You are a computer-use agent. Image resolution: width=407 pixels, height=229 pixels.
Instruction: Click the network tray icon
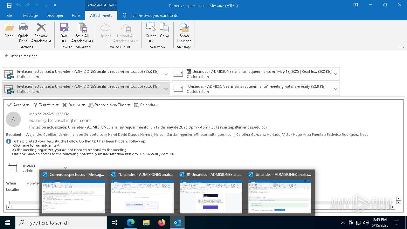(358, 223)
